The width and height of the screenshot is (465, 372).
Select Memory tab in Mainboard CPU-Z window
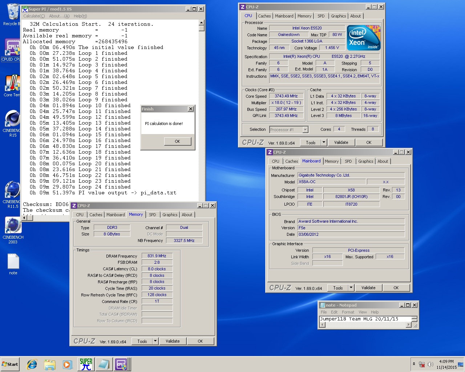(x=332, y=161)
